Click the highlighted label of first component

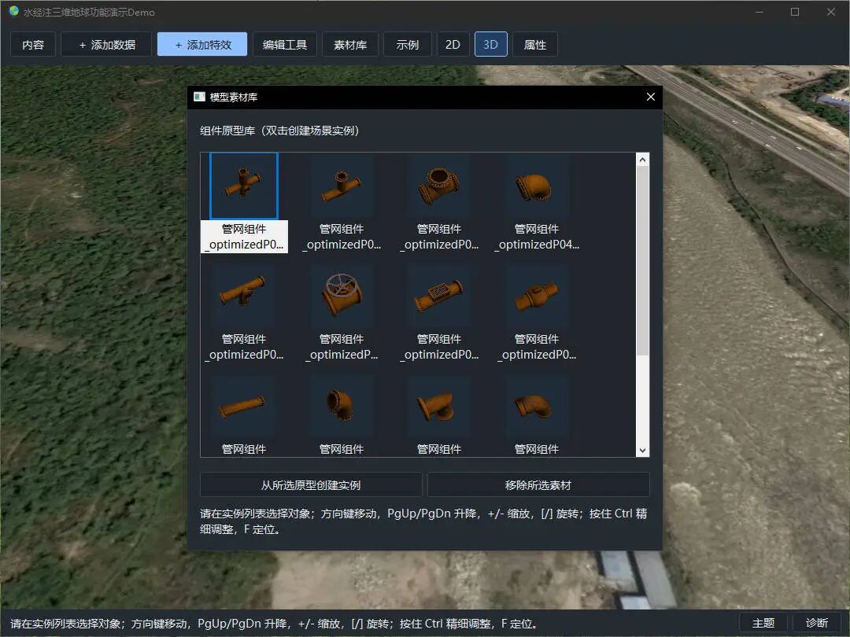244,237
